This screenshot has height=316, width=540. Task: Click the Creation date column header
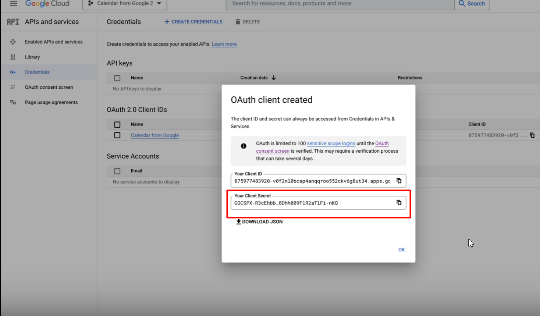click(x=254, y=78)
